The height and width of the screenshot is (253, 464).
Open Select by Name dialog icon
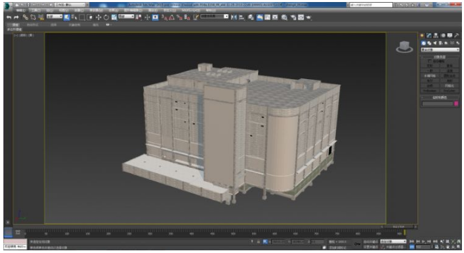pos(74,18)
